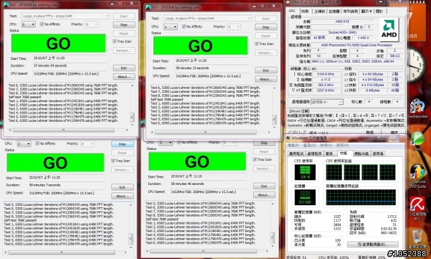Image resolution: width=431 pixels, height=259 pixels.
Task: Open the Avira red umbrella desktop icon
Action: point(418,207)
